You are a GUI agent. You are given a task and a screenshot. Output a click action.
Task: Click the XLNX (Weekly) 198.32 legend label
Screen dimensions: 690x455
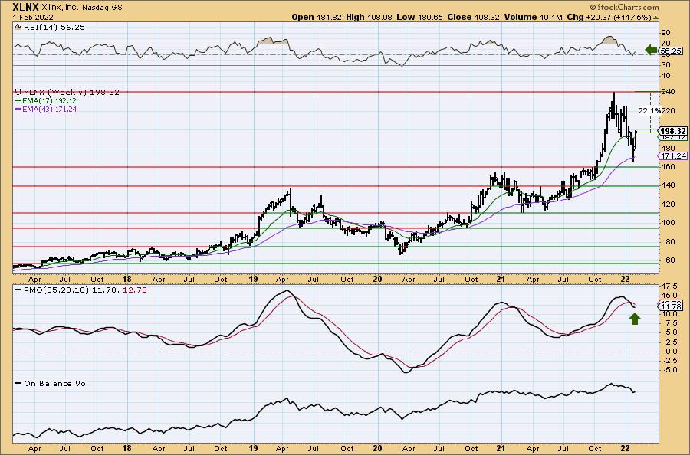(x=71, y=93)
